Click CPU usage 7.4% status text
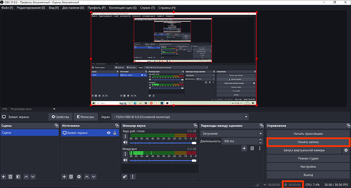The width and height of the screenshot is (351, 188). click(312, 184)
